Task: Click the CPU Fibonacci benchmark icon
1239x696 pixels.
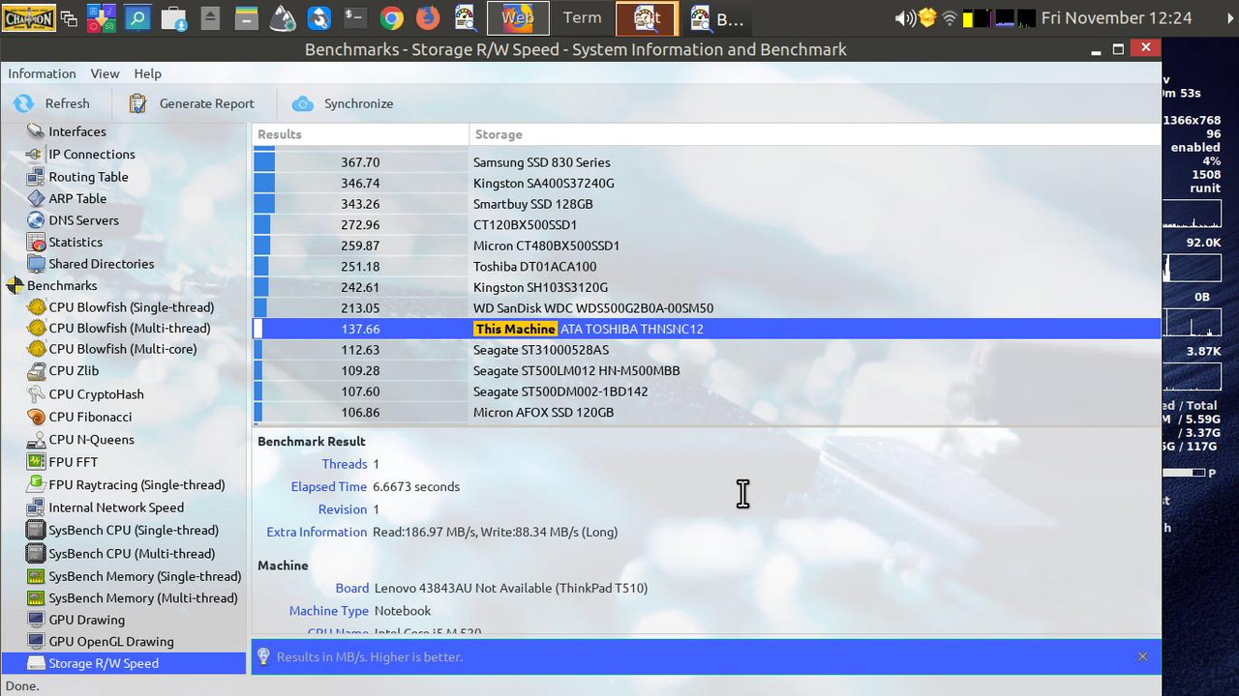Action: (x=36, y=417)
